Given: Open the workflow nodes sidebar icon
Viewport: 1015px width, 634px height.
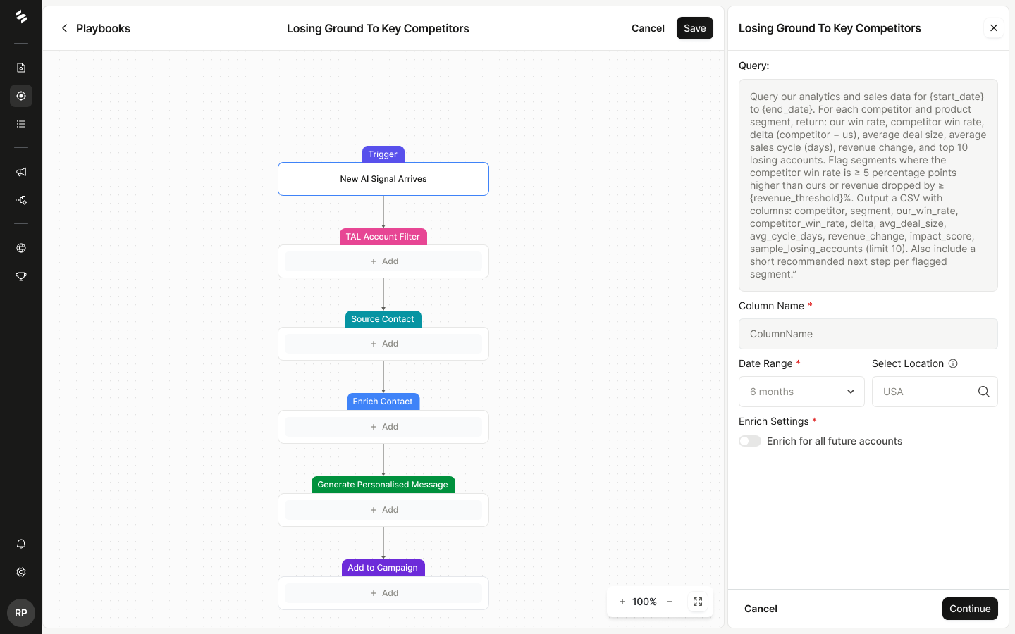Looking at the screenshot, I should (x=20, y=200).
